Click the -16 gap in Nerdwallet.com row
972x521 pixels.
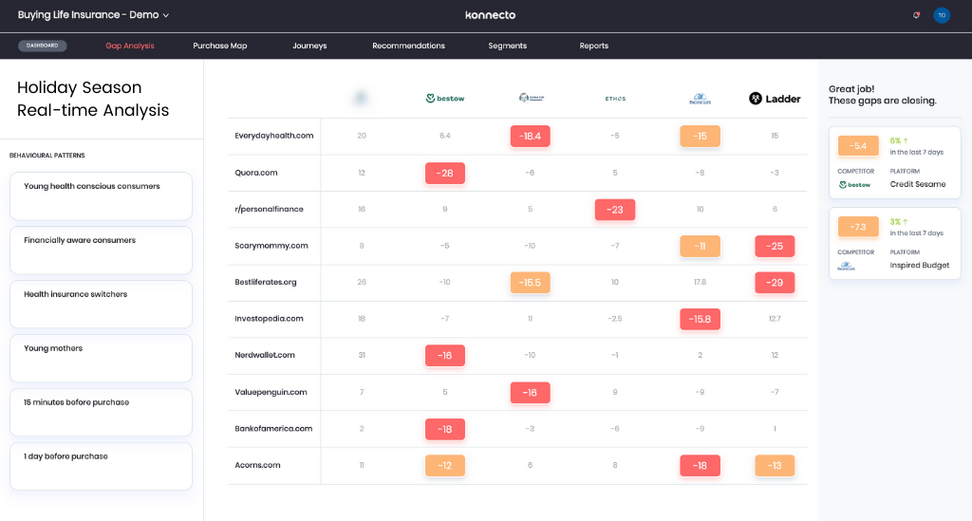(444, 356)
